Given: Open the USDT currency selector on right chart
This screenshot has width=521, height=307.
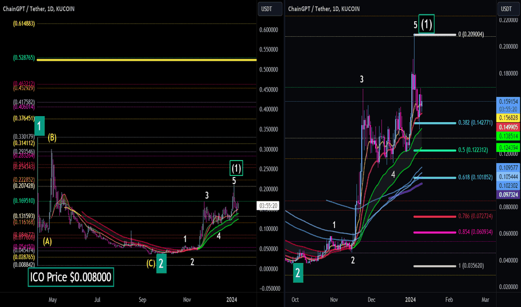Looking at the screenshot, I should point(509,9).
